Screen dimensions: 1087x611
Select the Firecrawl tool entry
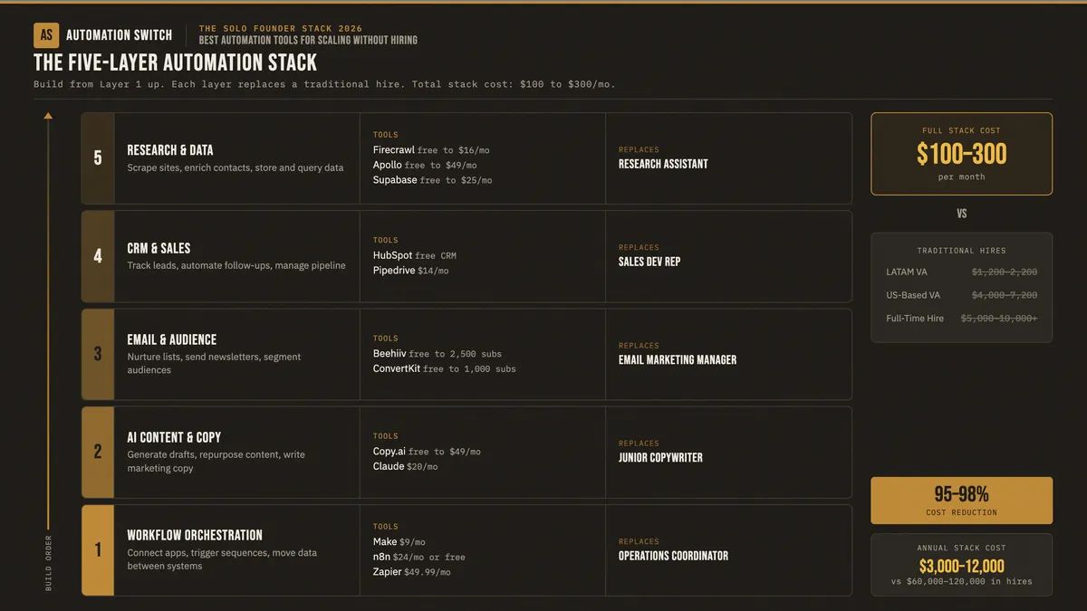pos(431,150)
